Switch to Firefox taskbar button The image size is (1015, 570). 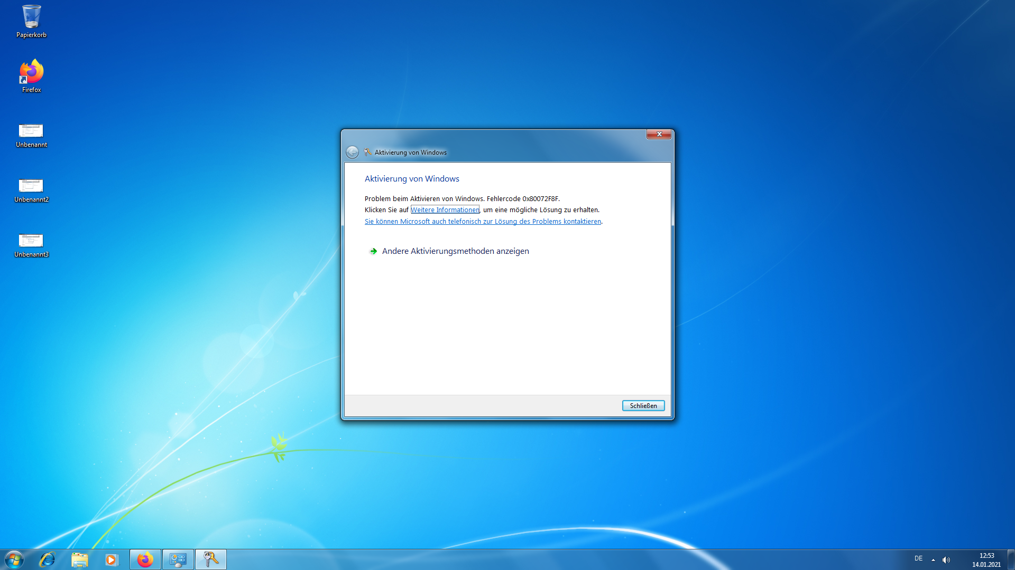(x=145, y=559)
